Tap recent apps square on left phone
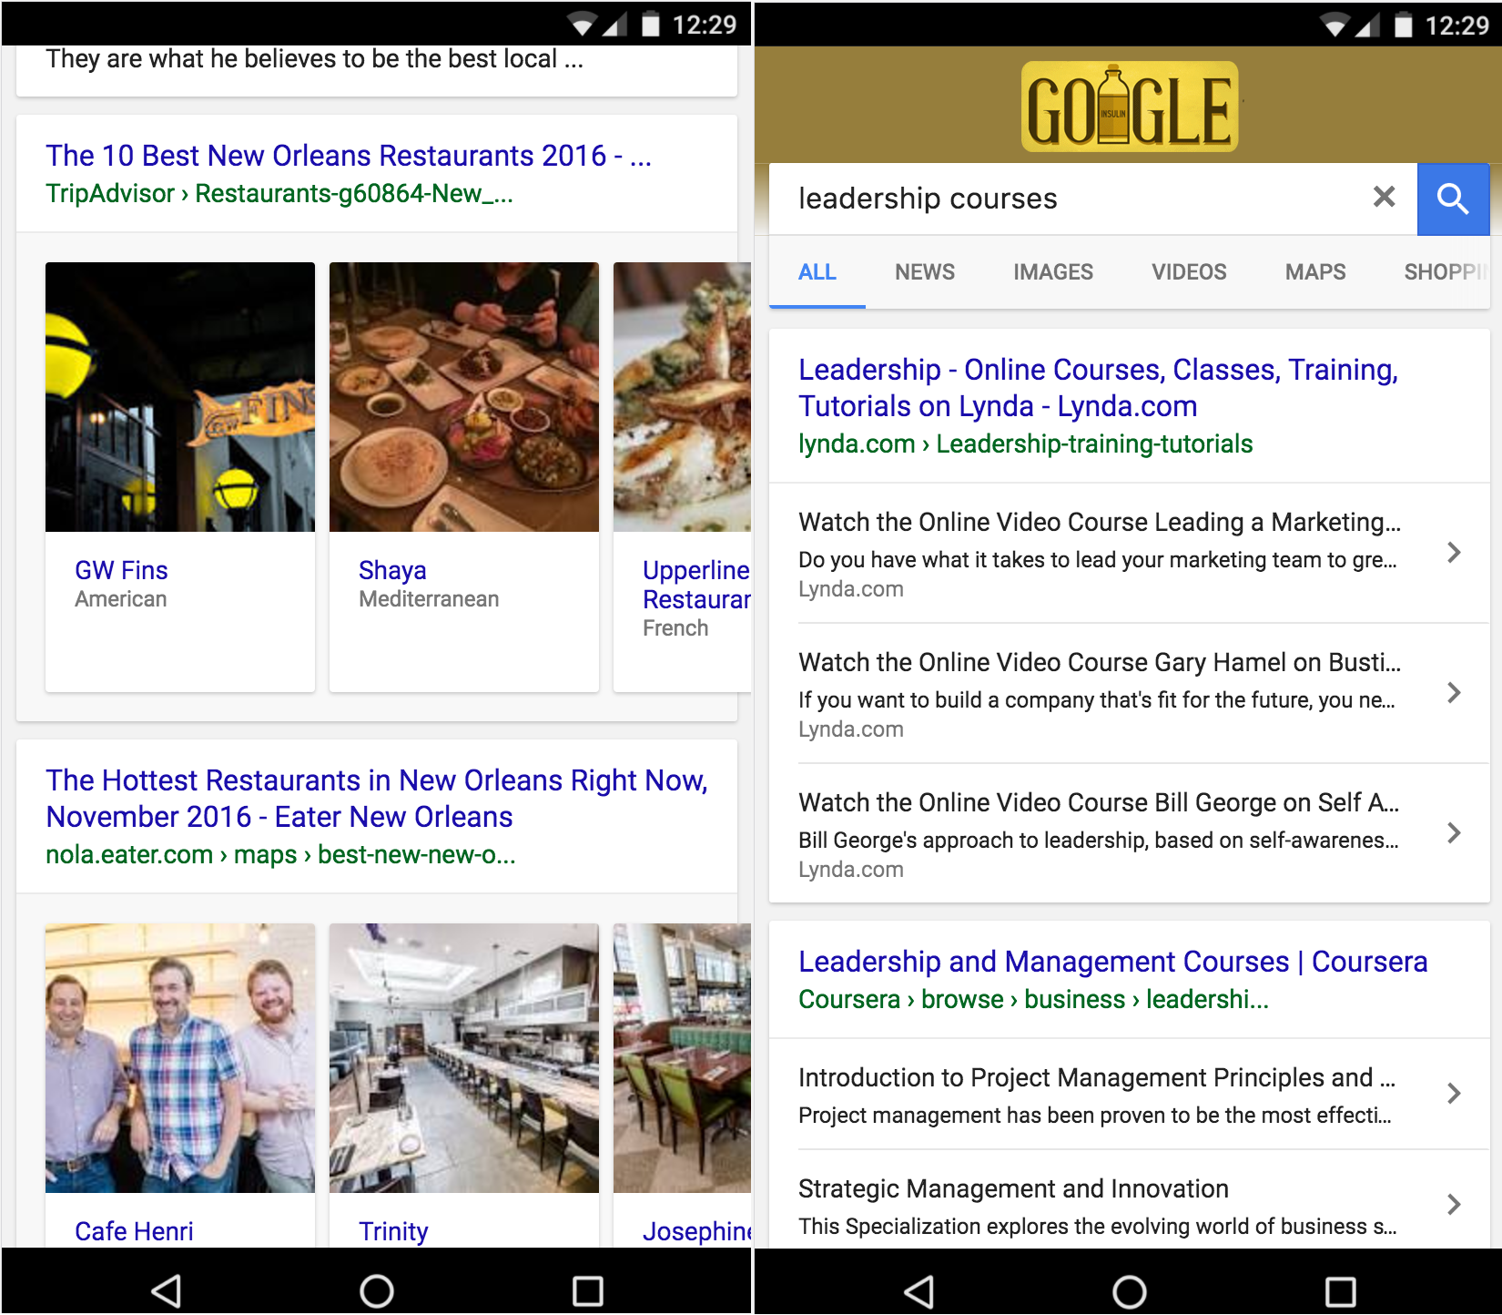 587,1290
